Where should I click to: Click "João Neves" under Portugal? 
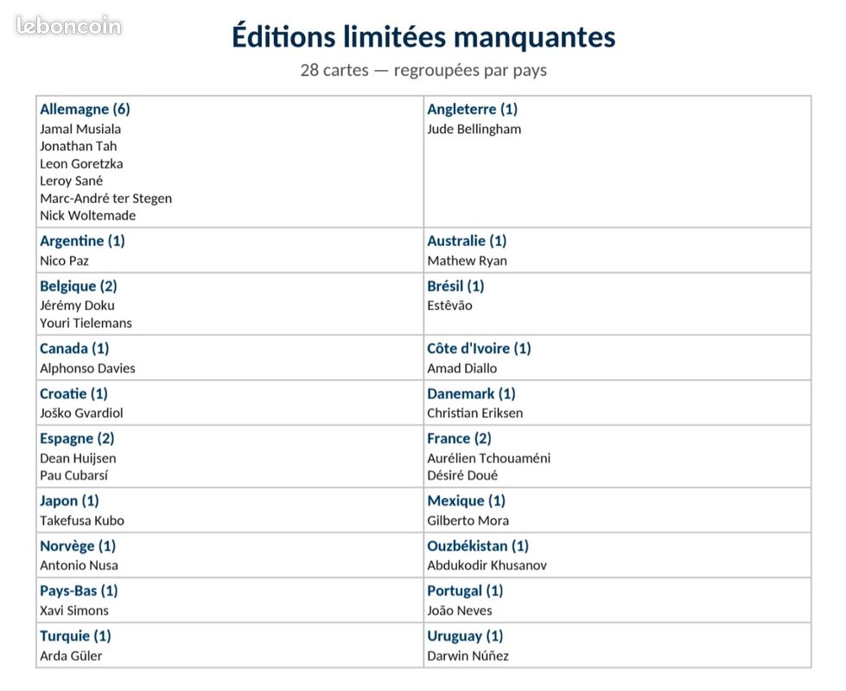460,611
